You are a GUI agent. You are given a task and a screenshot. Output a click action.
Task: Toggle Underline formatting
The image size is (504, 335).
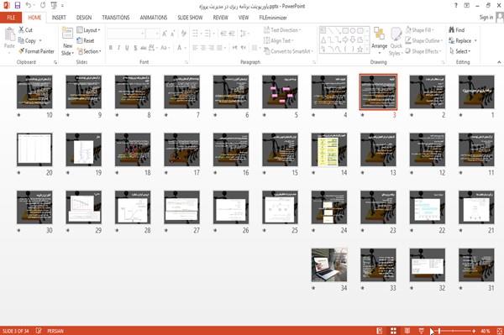tap(127, 48)
